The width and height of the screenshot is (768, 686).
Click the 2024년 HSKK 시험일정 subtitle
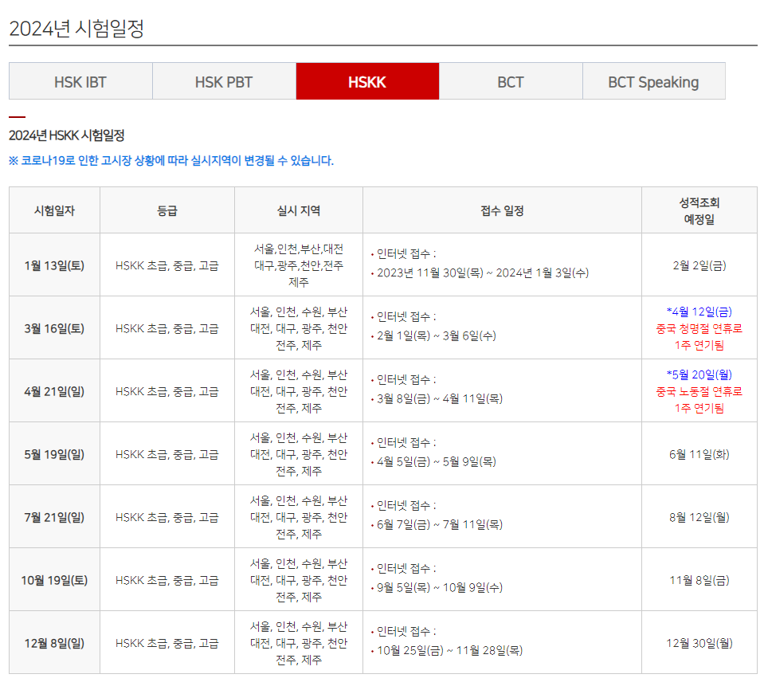(67, 135)
